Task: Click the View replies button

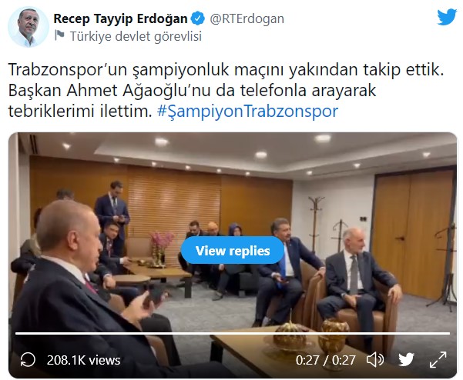Action: click(x=233, y=251)
